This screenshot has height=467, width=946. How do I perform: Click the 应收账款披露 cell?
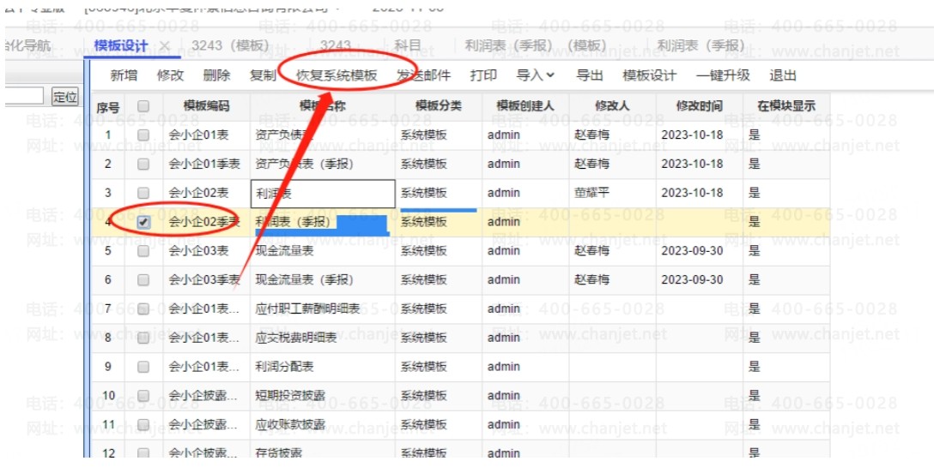323,425
